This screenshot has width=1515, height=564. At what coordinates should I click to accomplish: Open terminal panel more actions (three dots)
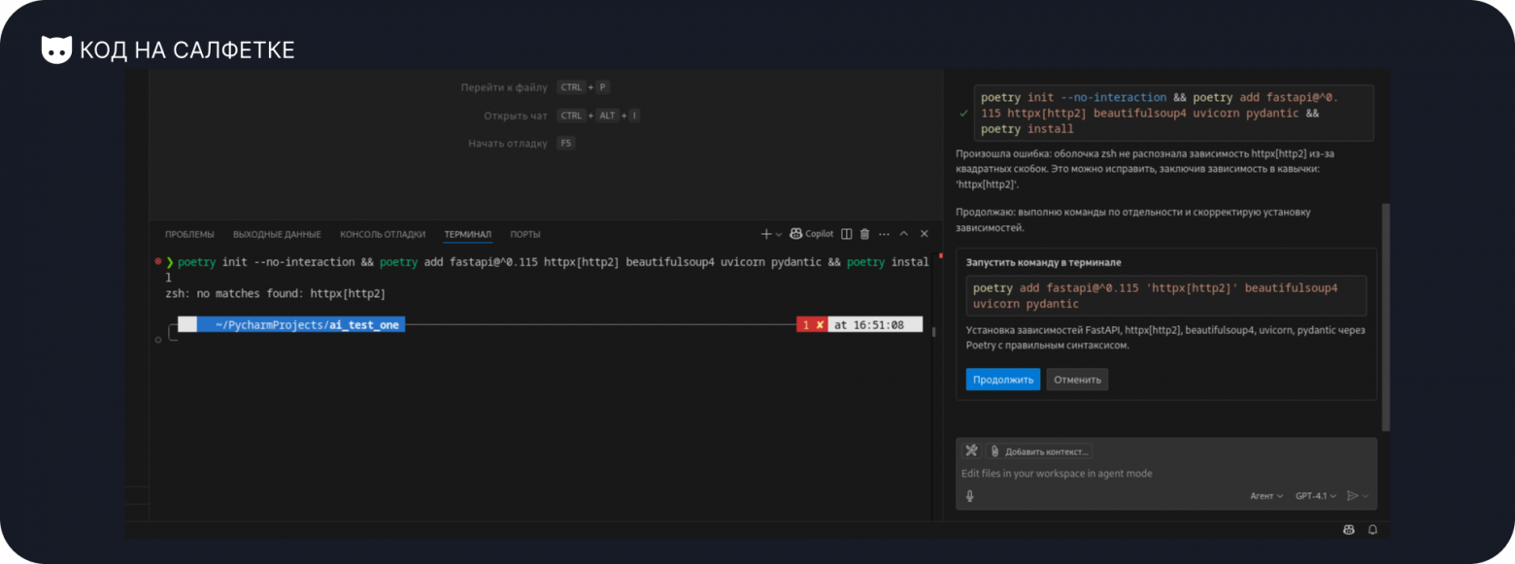(x=884, y=234)
